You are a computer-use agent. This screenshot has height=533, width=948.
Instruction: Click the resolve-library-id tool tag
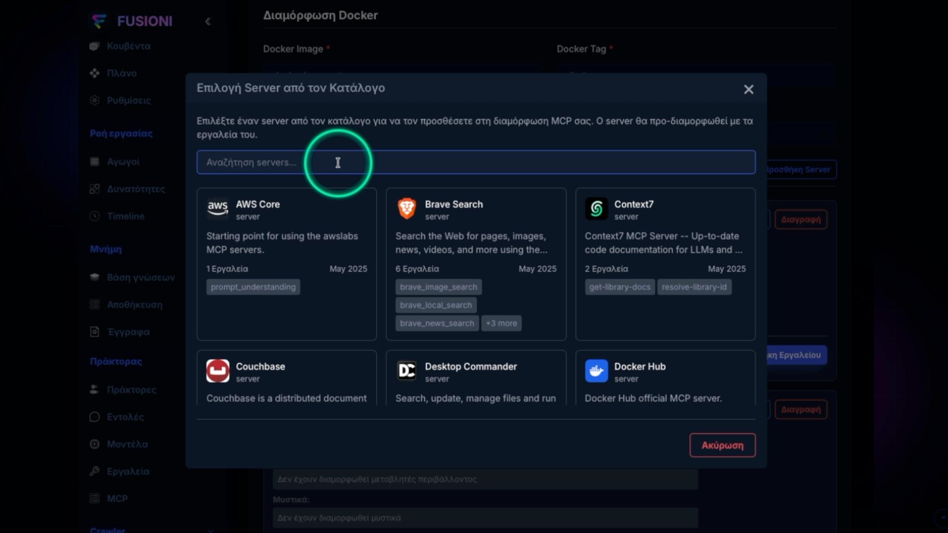pos(694,287)
